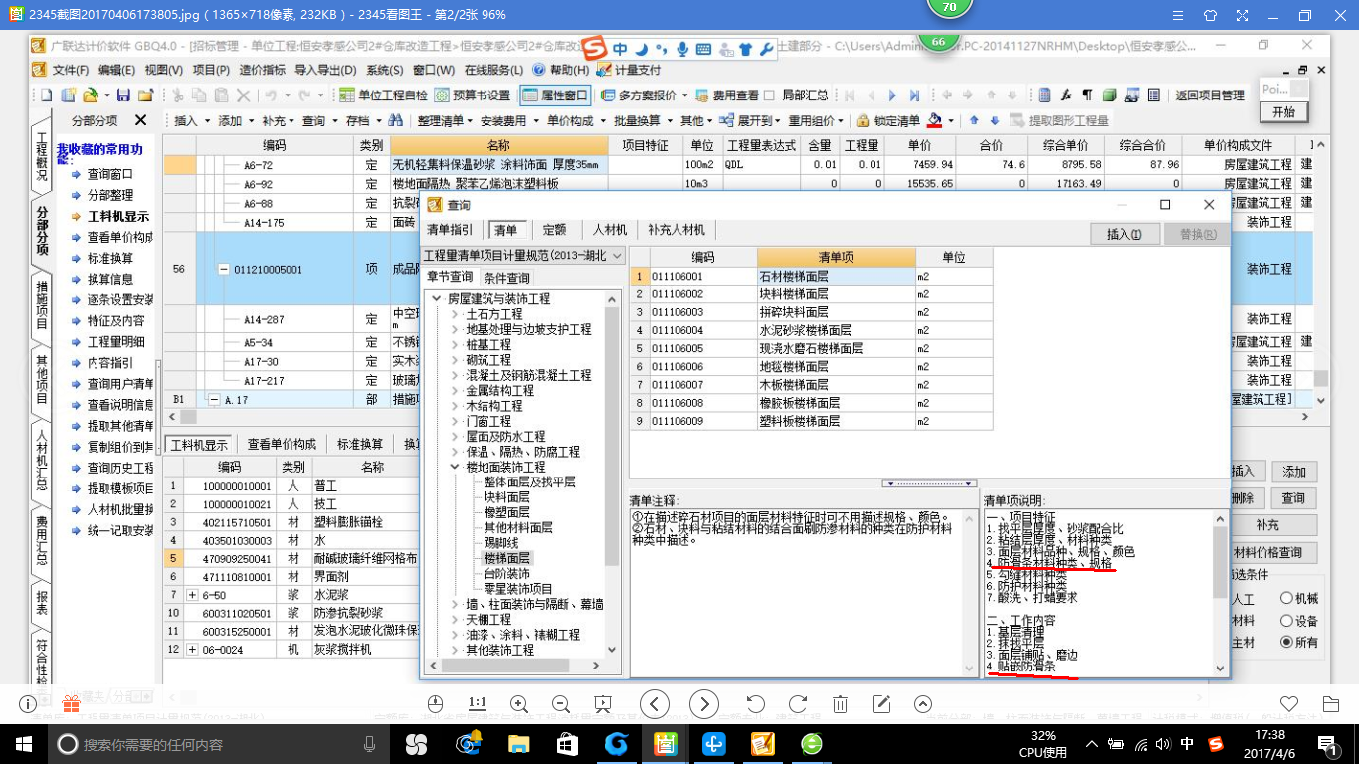This screenshot has width=1359, height=764.
Task: Delete the current image with trash icon
Action: click(x=840, y=704)
